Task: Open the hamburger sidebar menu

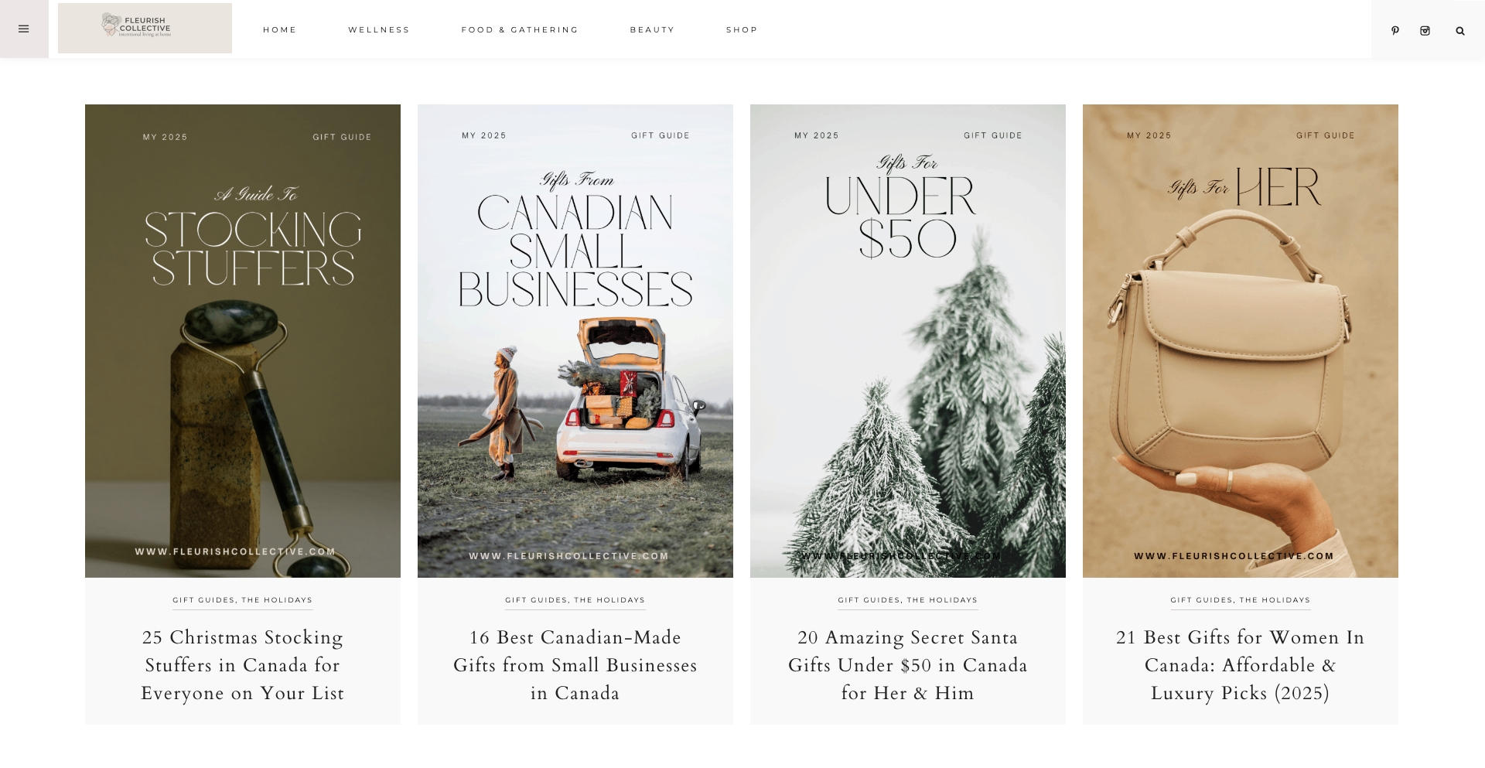Action: [x=23, y=29]
